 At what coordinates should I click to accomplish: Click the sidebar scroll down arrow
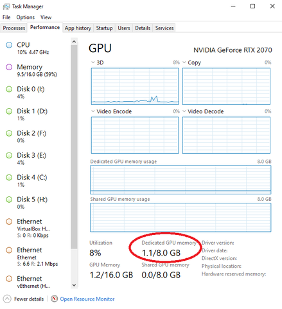pos(74,285)
